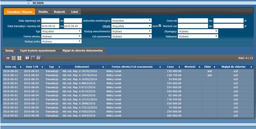This screenshot has height=129, width=256.
Task: Toggle the Arch checkbox
Action: [x=160, y=26]
